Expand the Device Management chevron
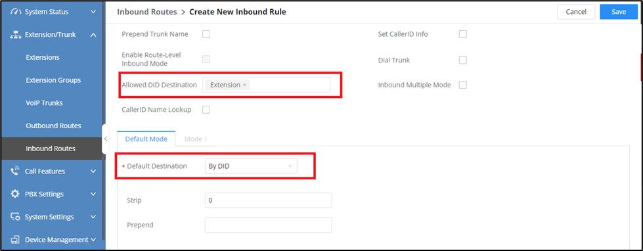The height and width of the screenshot is (251, 643). pos(93,240)
